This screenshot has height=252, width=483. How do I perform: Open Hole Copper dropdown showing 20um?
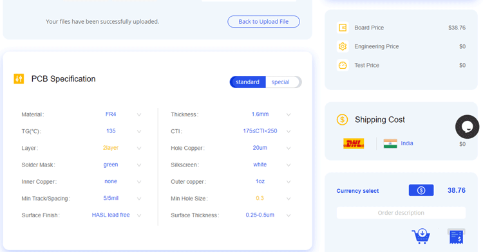click(x=267, y=148)
